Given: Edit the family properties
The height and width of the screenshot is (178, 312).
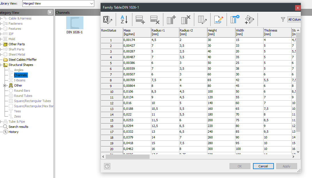Looking at the screenshot, I should [x=218, y=19].
